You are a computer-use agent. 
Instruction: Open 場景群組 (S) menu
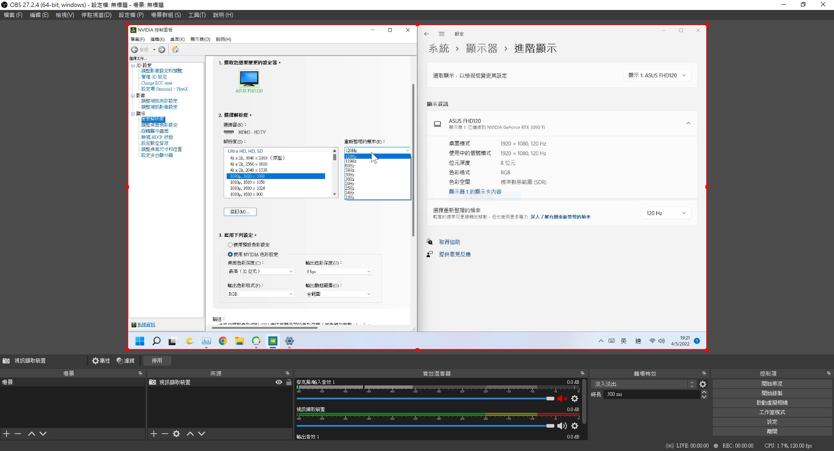pos(166,15)
